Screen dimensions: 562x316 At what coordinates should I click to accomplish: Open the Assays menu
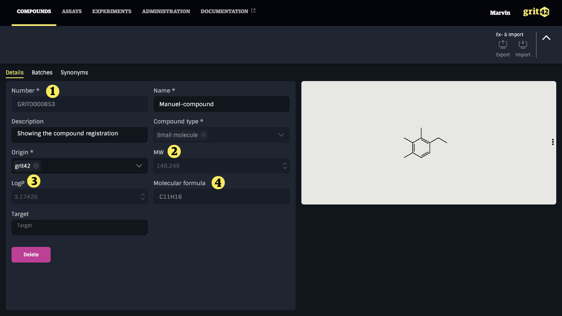click(72, 12)
